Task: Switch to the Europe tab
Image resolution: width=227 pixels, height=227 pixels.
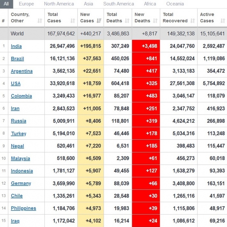Action: click(x=26, y=4)
